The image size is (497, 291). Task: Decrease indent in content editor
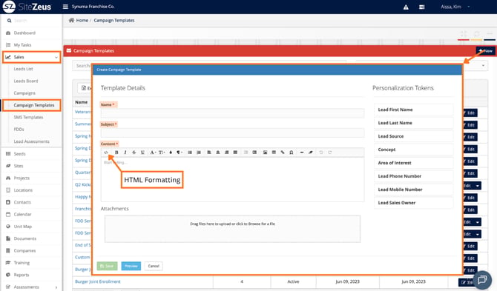(246, 153)
